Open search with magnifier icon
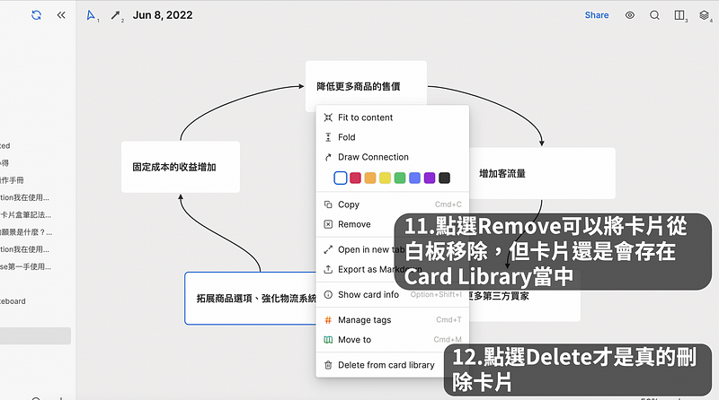 point(655,15)
